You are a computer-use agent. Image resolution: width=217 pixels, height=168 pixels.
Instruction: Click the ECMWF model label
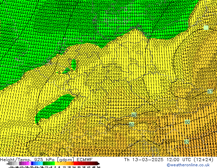[x=85, y=160]
